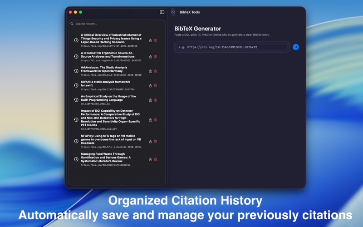Select 'SWAN: a static analysis framework' title

(105, 84)
